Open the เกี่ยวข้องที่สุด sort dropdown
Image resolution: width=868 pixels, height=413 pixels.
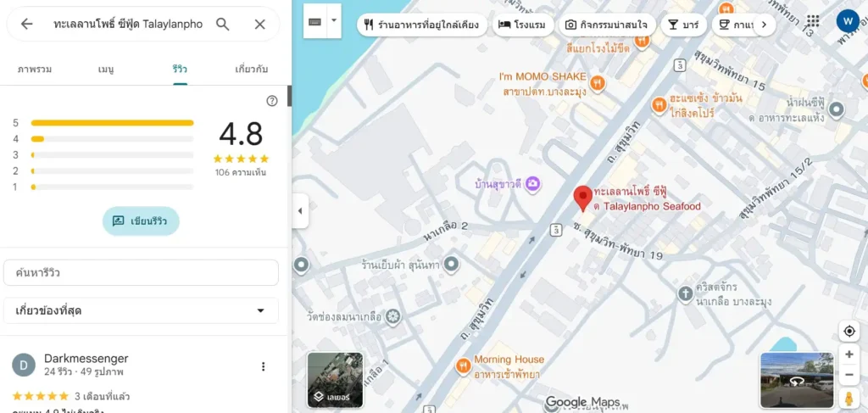click(x=141, y=310)
